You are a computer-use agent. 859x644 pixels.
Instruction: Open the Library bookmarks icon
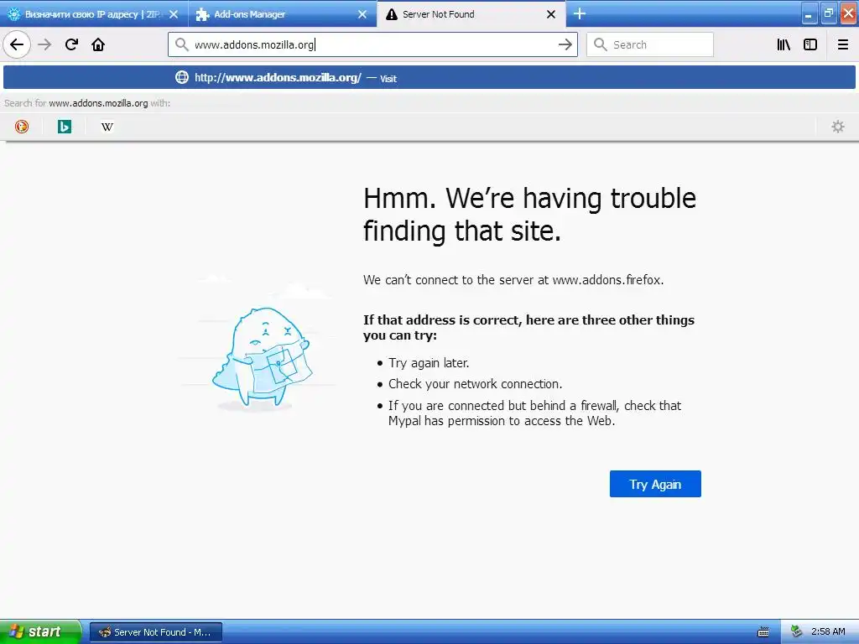coord(784,44)
